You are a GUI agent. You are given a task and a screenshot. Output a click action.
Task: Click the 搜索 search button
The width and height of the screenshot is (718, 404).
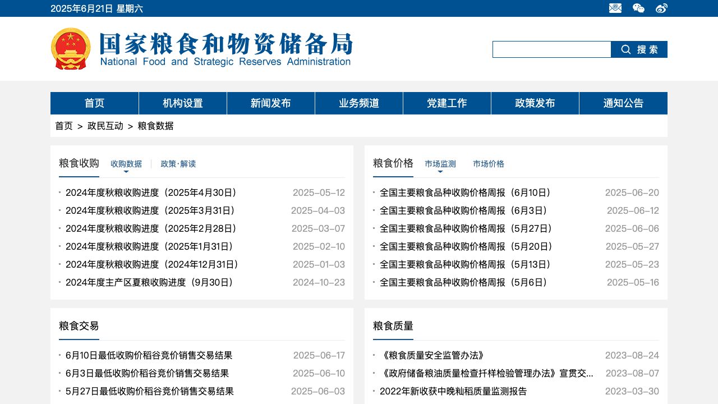pyautogui.click(x=639, y=49)
